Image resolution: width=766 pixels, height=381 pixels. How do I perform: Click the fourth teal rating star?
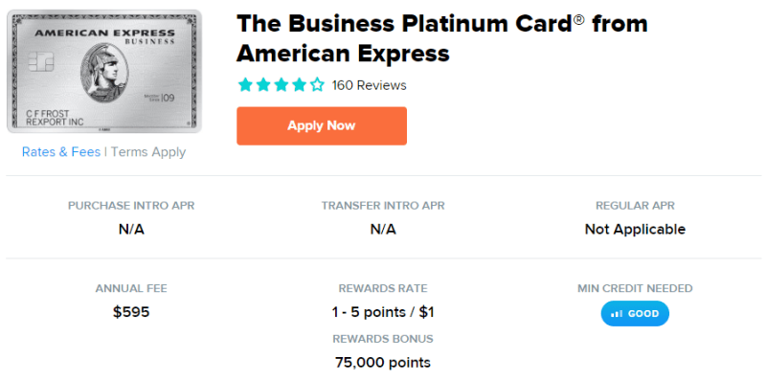(x=300, y=85)
